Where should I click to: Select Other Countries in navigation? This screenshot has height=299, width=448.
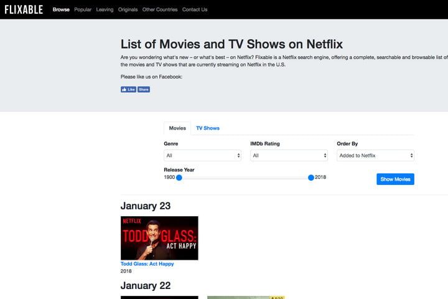tap(160, 10)
